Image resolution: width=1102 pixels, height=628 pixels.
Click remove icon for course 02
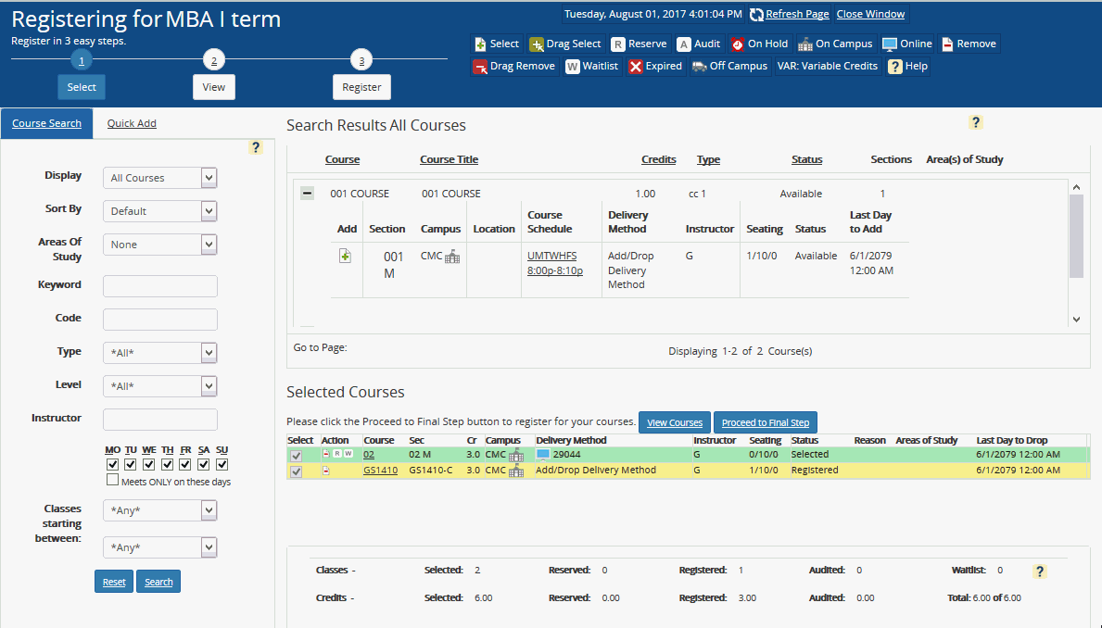(326, 454)
